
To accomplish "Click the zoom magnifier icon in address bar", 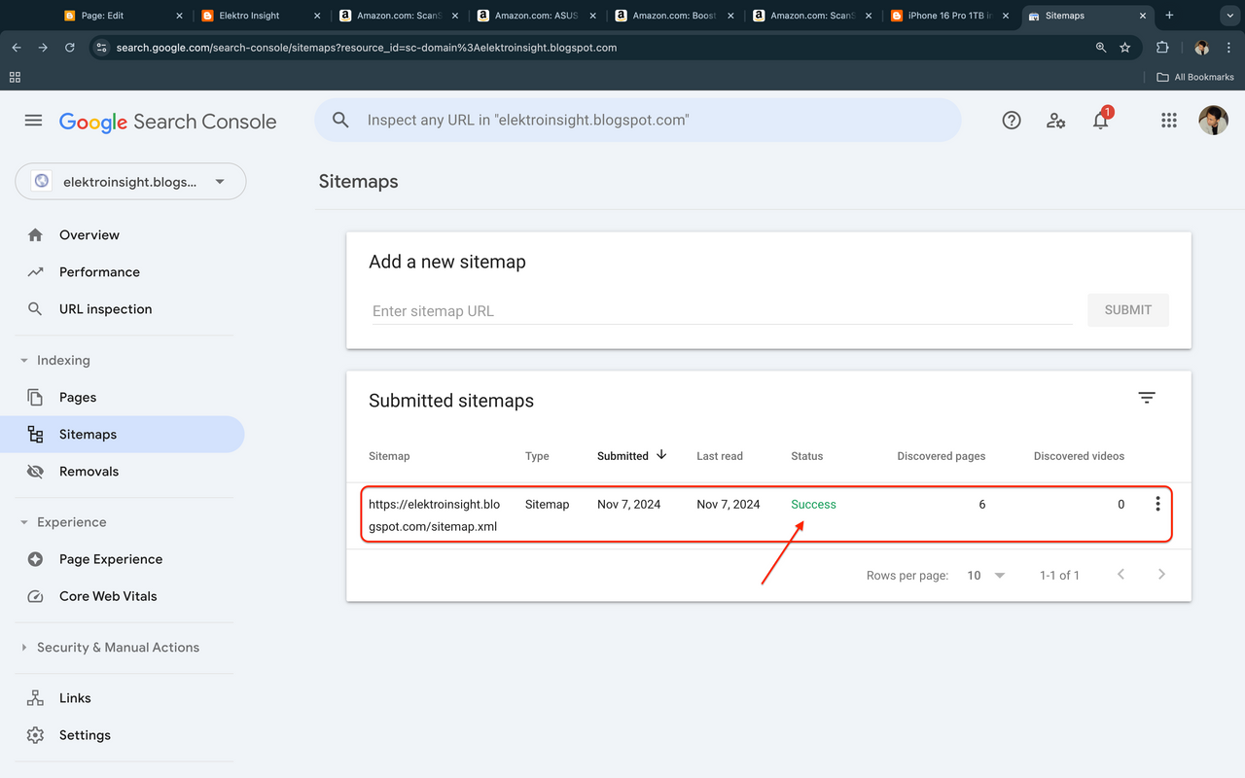I will pyautogui.click(x=1101, y=48).
